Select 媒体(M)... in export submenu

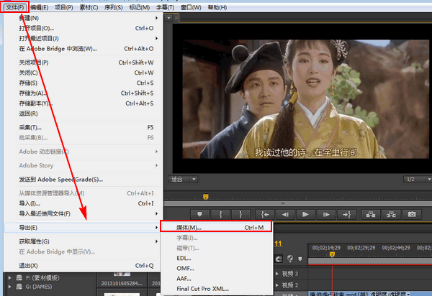(217, 227)
